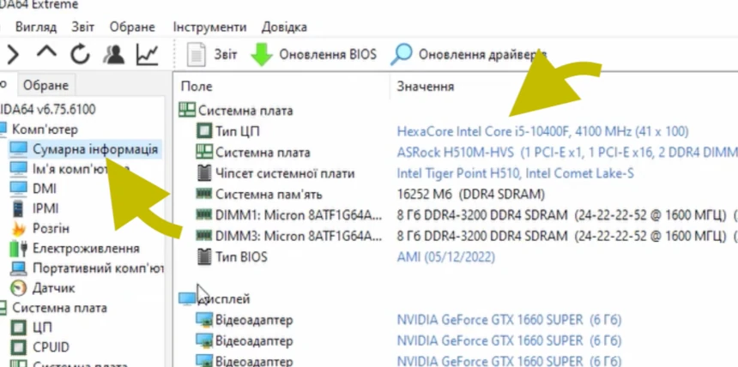Select Комп'ютер in the tree

tap(45, 129)
